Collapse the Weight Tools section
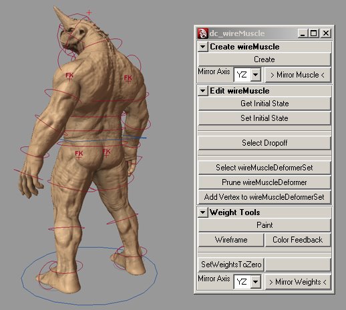346x310 pixels. 202,212
